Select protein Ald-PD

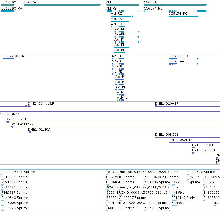pyautogui.click(x=117, y=72)
